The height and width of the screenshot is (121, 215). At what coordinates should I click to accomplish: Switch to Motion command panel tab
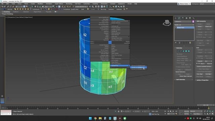click(186, 18)
